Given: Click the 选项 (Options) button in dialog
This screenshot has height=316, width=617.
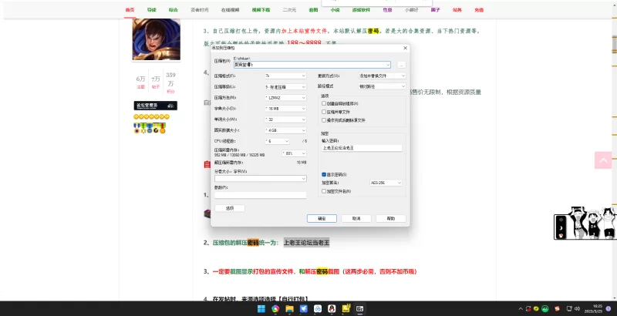Looking at the screenshot, I should coord(230,208).
